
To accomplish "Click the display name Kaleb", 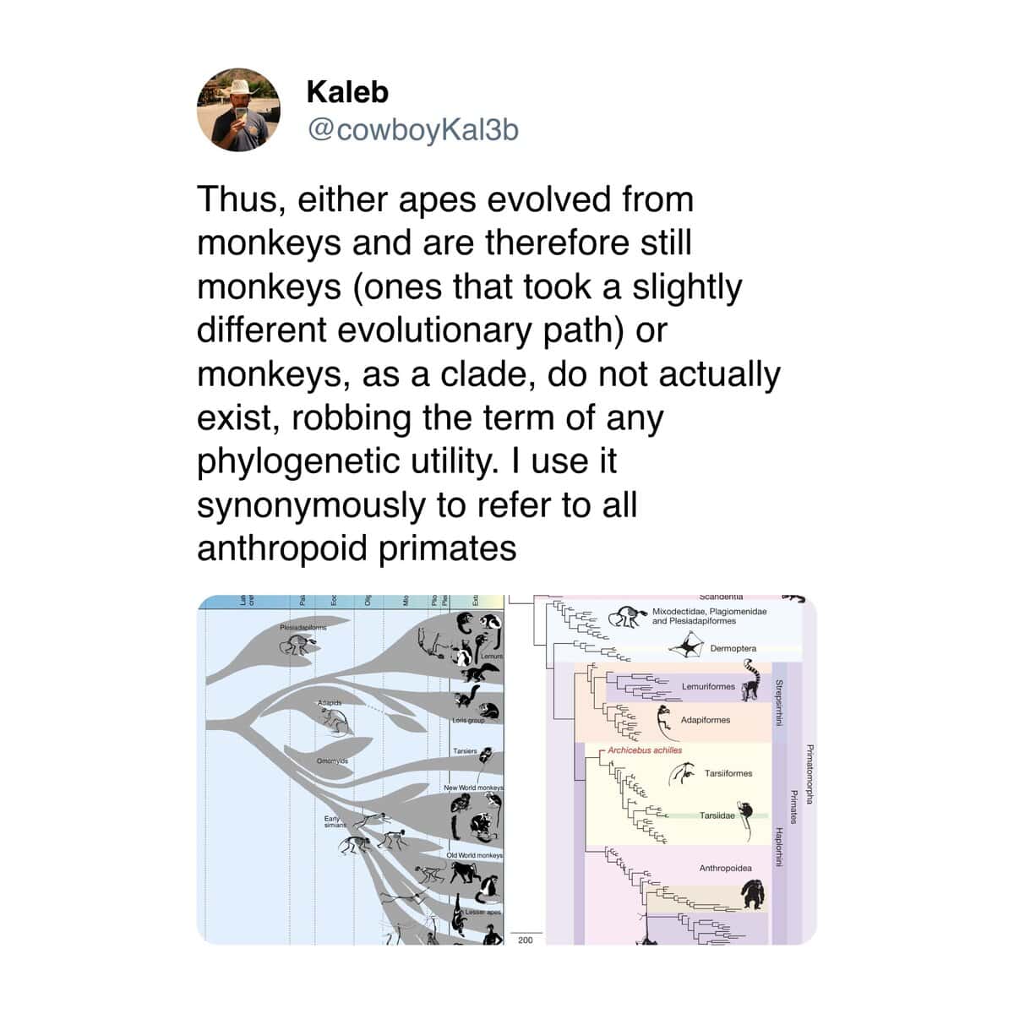I will [x=347, y=91].
